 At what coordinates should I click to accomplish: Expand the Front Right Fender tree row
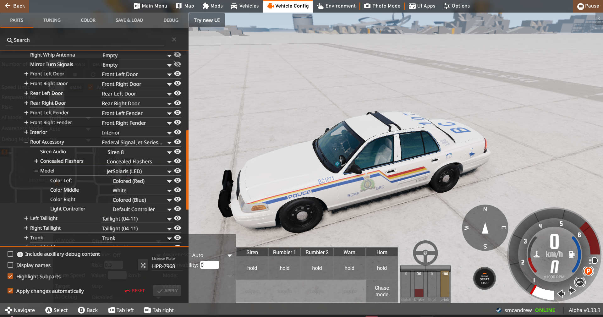(26, 123)
